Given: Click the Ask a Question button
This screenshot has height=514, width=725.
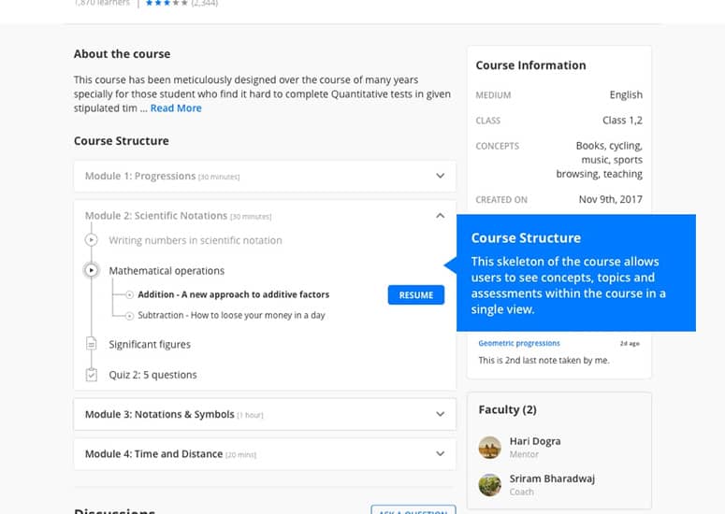Looking at the screenshot, I should click(413, 509).
